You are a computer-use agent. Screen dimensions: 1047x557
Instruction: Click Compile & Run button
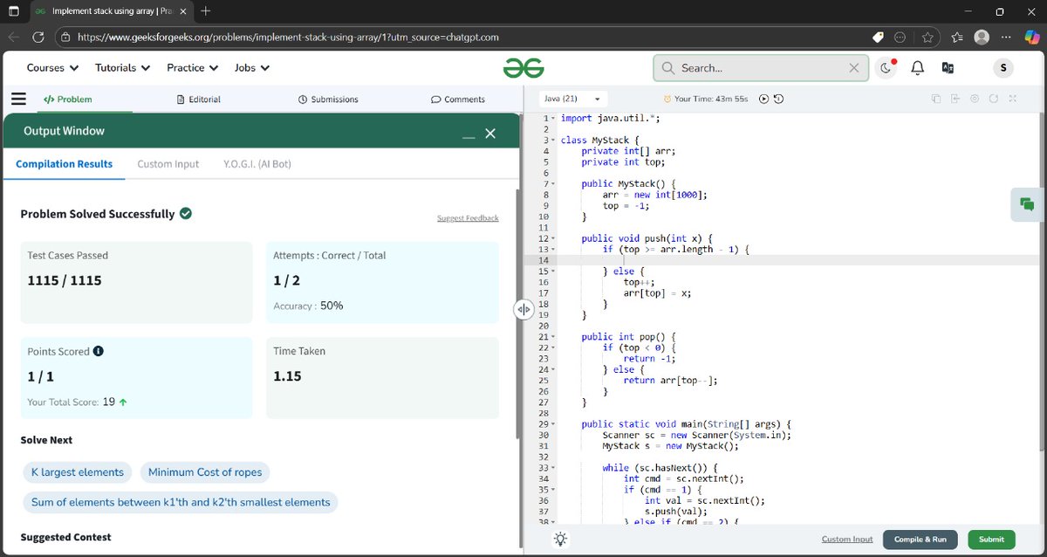920,540
